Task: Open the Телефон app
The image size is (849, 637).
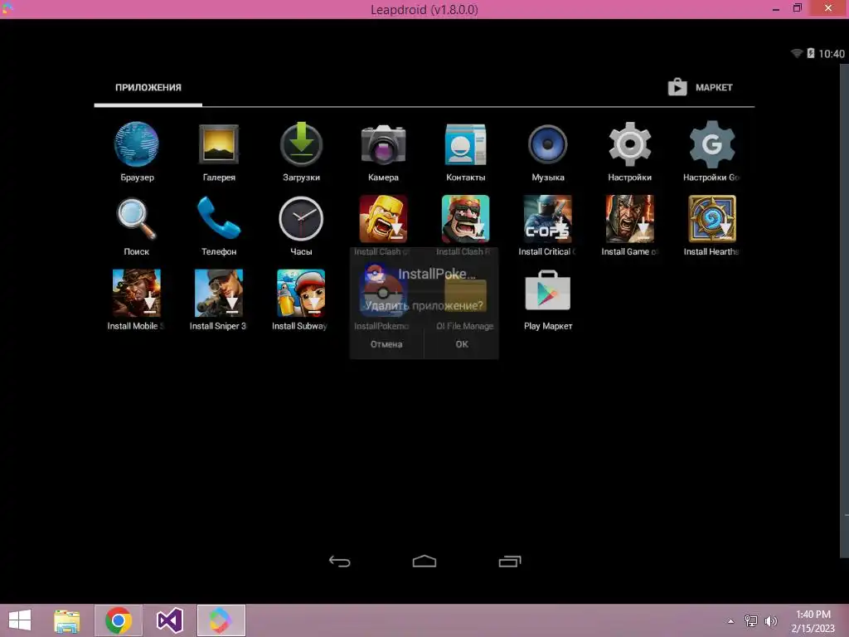Action: [x=219, y=218]
